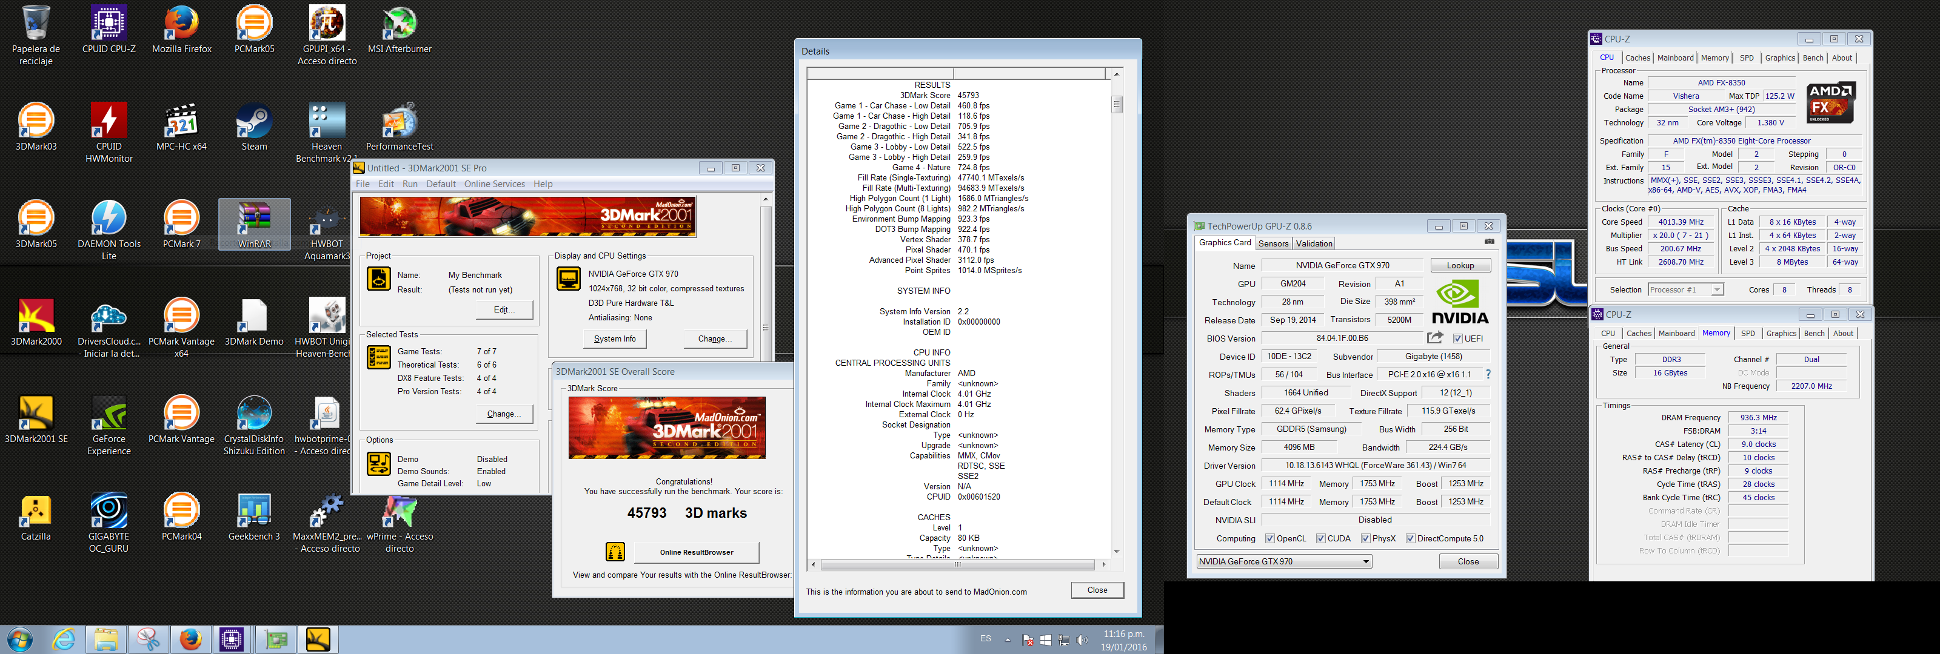Image resolution: width=1940 pixels, height=654 pixels.
Task: Open DAEMON Tools Lite desktop icon
Action: tap(109, 230)
